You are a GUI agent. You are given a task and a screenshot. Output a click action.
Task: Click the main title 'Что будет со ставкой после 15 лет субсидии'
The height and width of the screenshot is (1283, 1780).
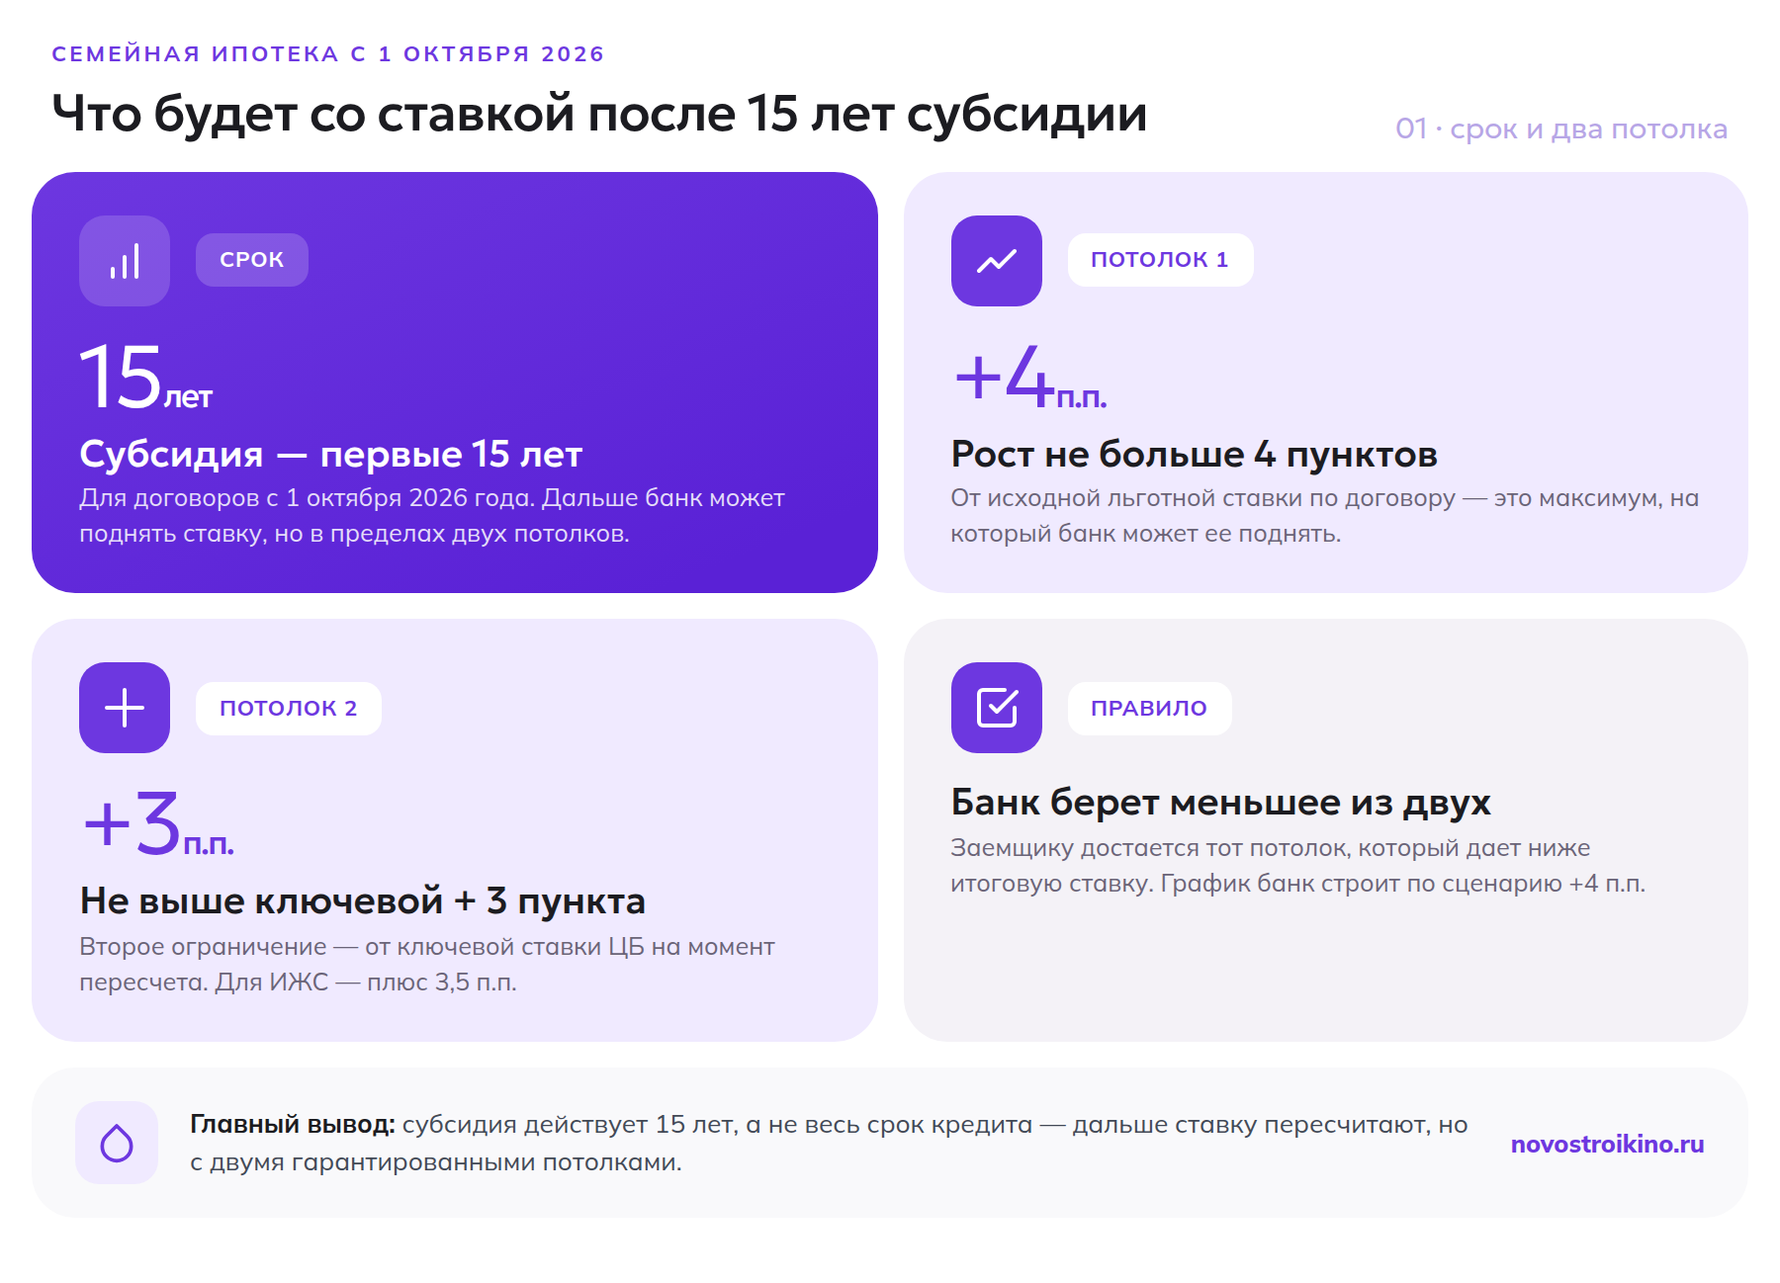point(599,115)
